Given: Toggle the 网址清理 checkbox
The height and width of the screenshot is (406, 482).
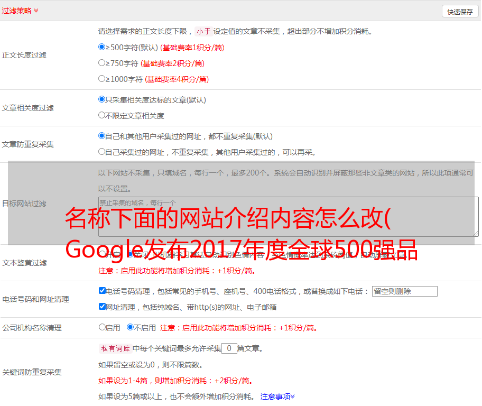Looking at the screenshot, I should [x=103, y=306].
